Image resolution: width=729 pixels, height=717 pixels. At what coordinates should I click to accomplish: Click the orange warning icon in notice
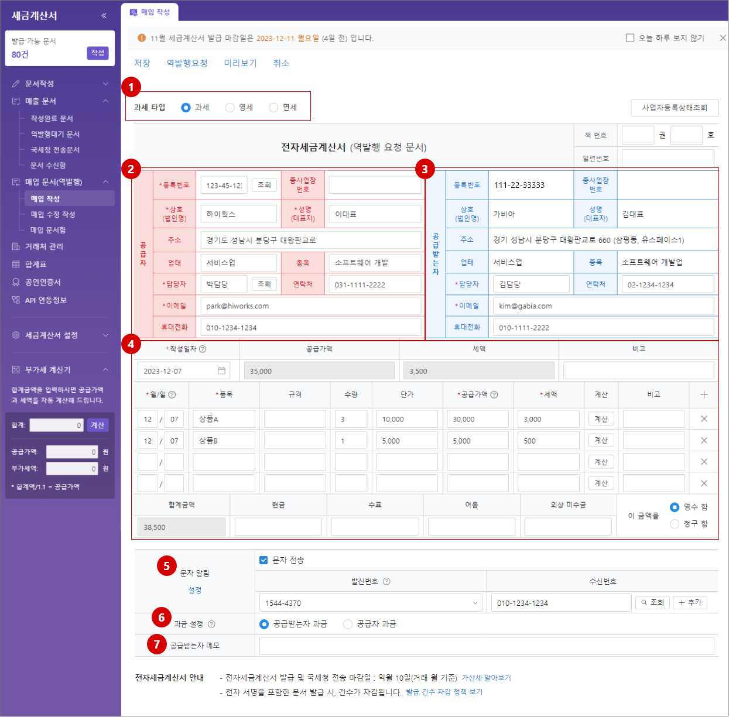click(142, 38)
